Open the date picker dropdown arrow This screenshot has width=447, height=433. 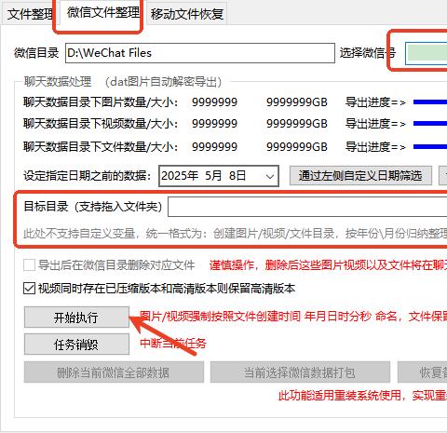click(270, 176)
